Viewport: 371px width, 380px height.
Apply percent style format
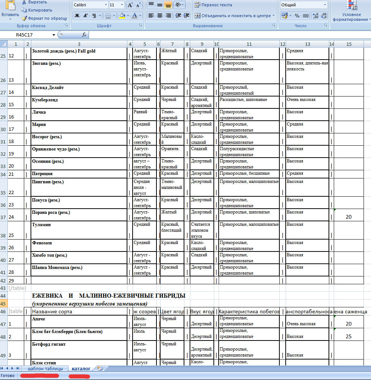[x=297, y=16]
